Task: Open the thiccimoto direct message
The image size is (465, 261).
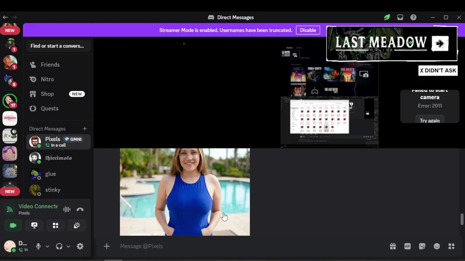Action: tap(58, 158)
